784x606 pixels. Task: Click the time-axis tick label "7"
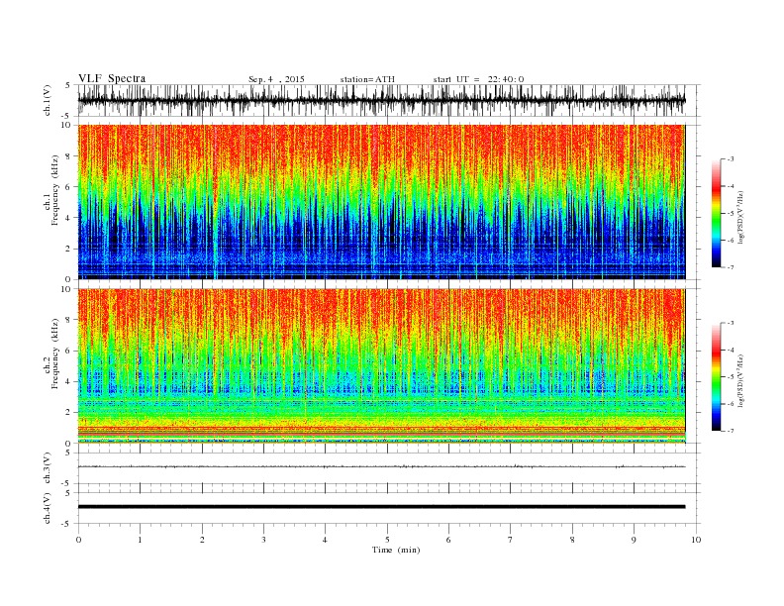click(x=511, y=540)
